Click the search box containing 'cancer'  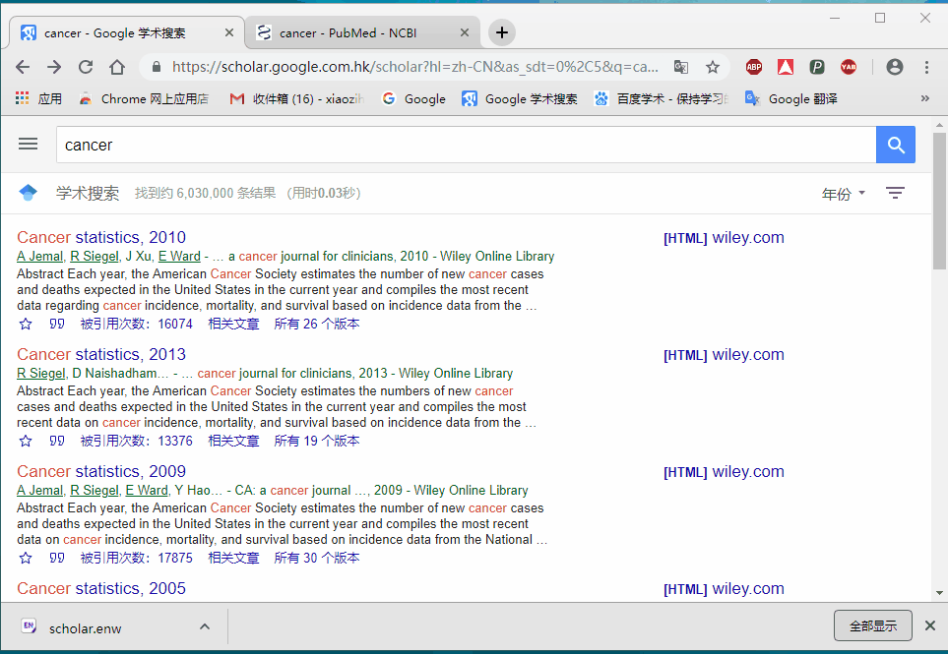[467, 145]
